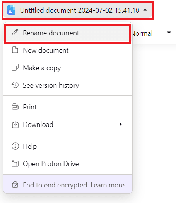
Task: Expand the Download submenu arrow
Action: 121,124
